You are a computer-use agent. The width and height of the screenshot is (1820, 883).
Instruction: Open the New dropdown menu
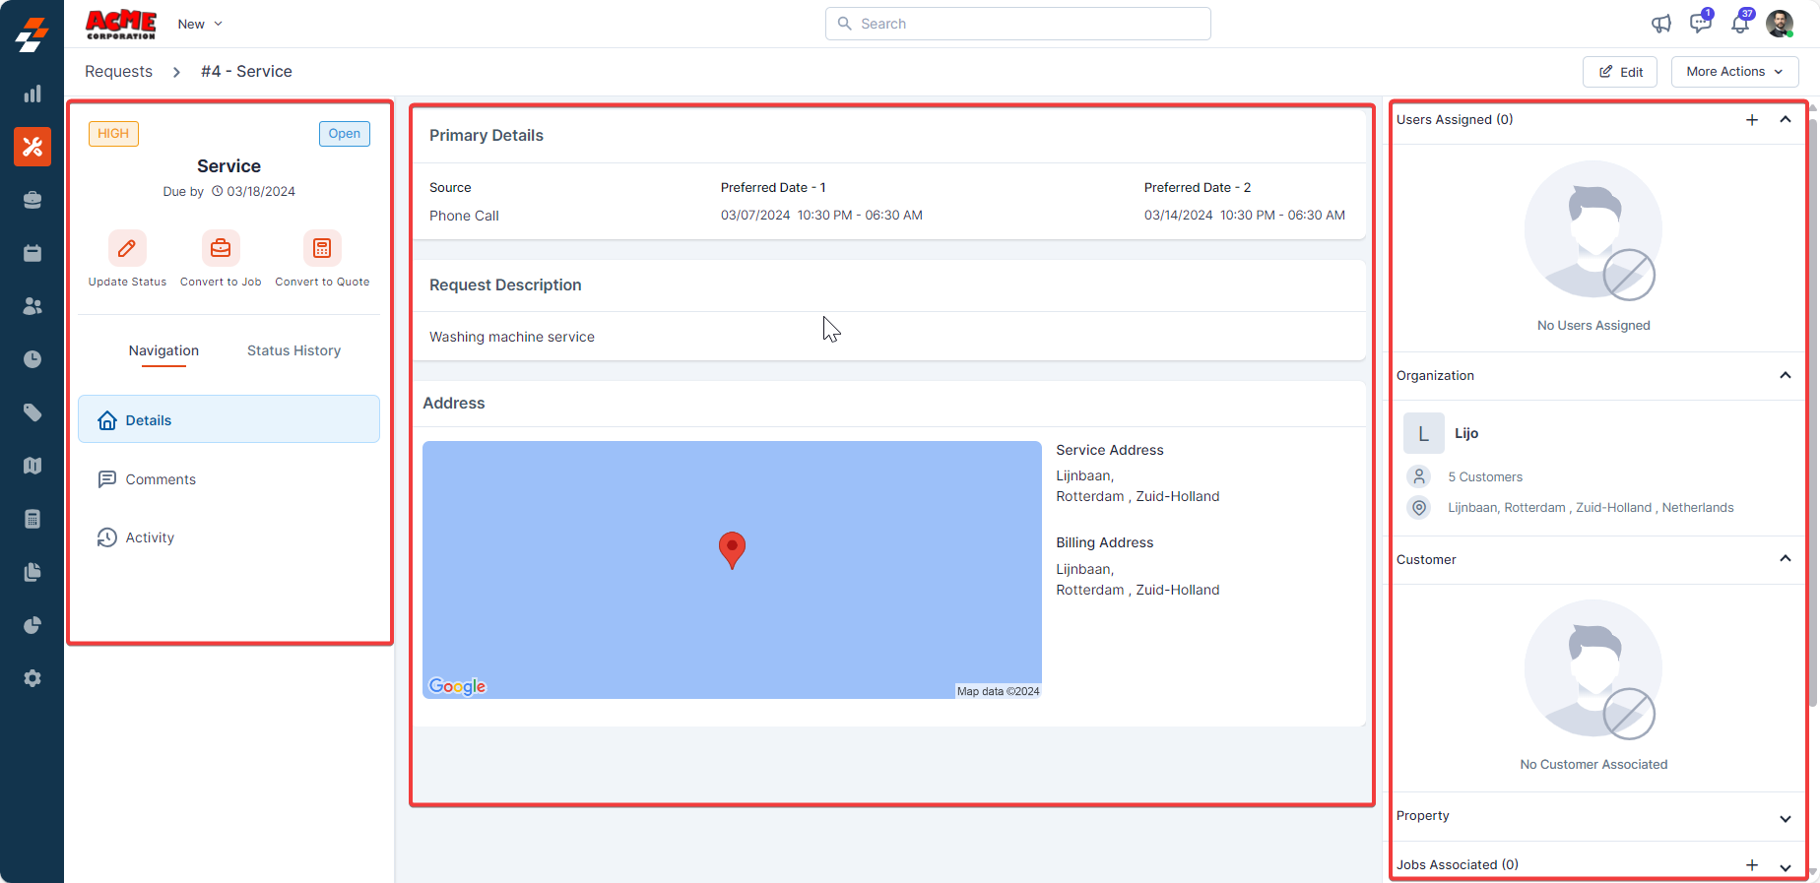pyautogui.click(x=200, y=24)
